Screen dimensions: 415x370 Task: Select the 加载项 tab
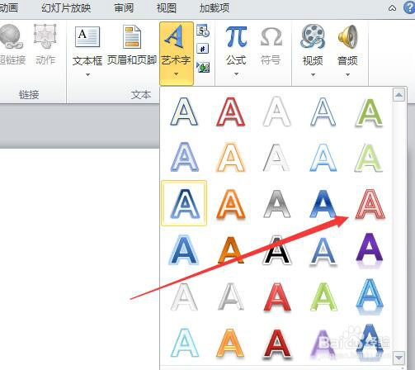215,7
